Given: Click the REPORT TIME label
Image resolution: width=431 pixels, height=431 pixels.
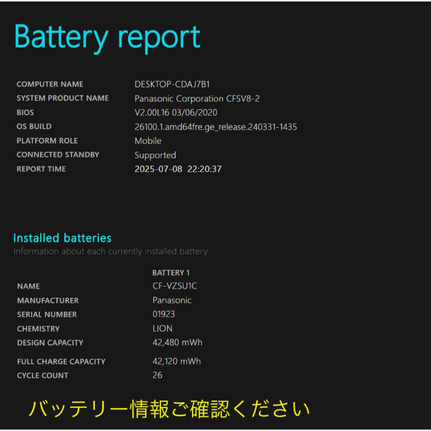Looking at the screenshot, I should point(41,169).
